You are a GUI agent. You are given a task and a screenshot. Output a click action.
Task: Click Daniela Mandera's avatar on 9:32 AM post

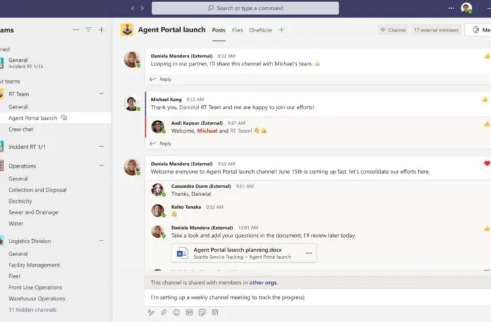pyautogui.click(x=132, y=59)
